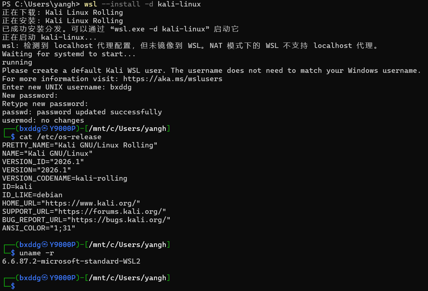This screenshot has height=291, width=428.
Task: Click the quoted "wsl.exe -d kali-linux" text
Action: [x=162, y=29]
